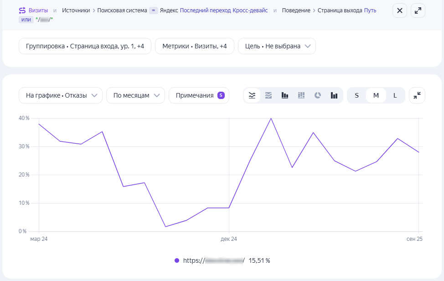This screenshot has height=281, width=444.
Task: Open 'Группировка • Страница входа' settings
Action: (x=85, y=46)
